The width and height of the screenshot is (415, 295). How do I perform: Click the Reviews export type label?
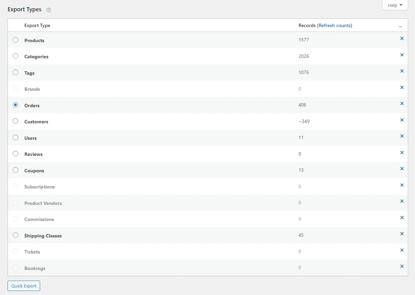[33, 154]
